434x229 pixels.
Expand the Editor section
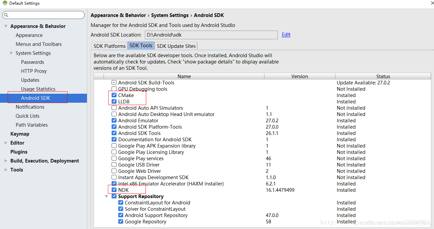tap(5, 143)
